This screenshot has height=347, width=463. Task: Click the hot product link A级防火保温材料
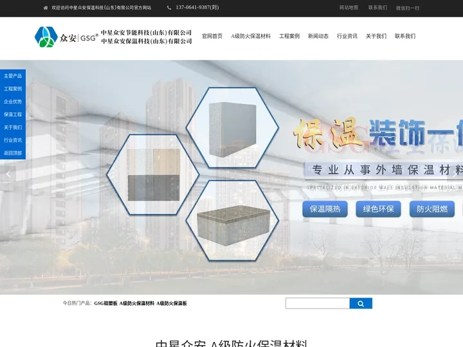coord(137,303)
